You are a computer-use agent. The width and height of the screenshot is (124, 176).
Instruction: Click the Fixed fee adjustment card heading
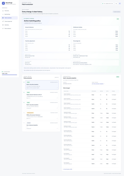click(x=30, y=41)
